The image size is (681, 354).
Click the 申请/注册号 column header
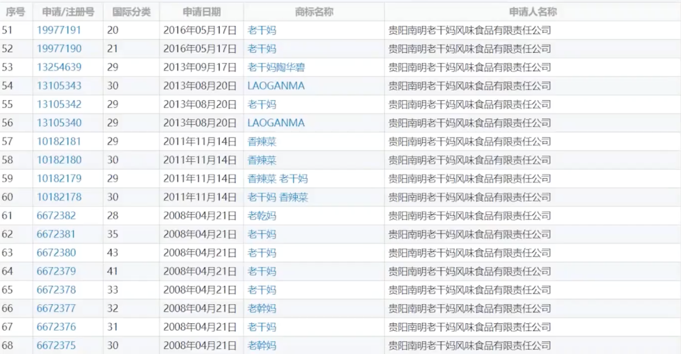67,12
